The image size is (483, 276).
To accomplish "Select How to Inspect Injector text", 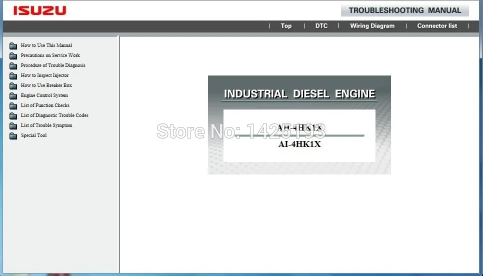I will [x=44, y=75].
